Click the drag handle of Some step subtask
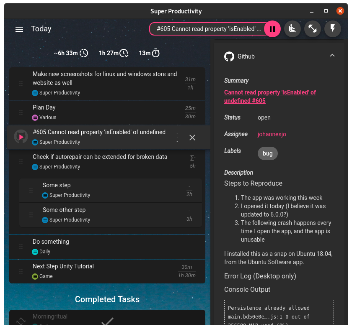Screen dimensions: 352x329 pos(31,190)
